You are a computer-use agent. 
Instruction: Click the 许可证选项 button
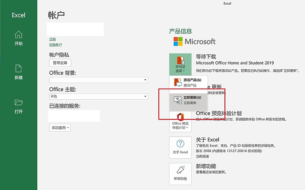tap(180, 64)
